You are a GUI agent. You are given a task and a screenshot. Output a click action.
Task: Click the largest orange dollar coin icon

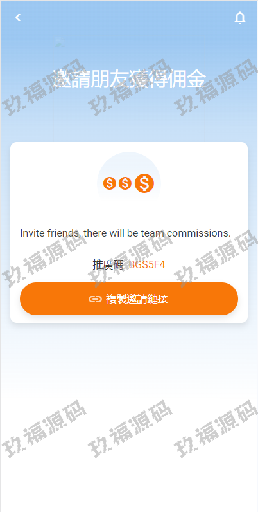(x=144, y=183)
